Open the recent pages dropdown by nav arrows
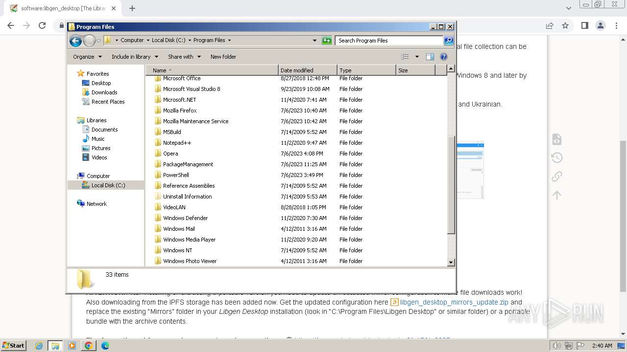 (x=98, y=41)
